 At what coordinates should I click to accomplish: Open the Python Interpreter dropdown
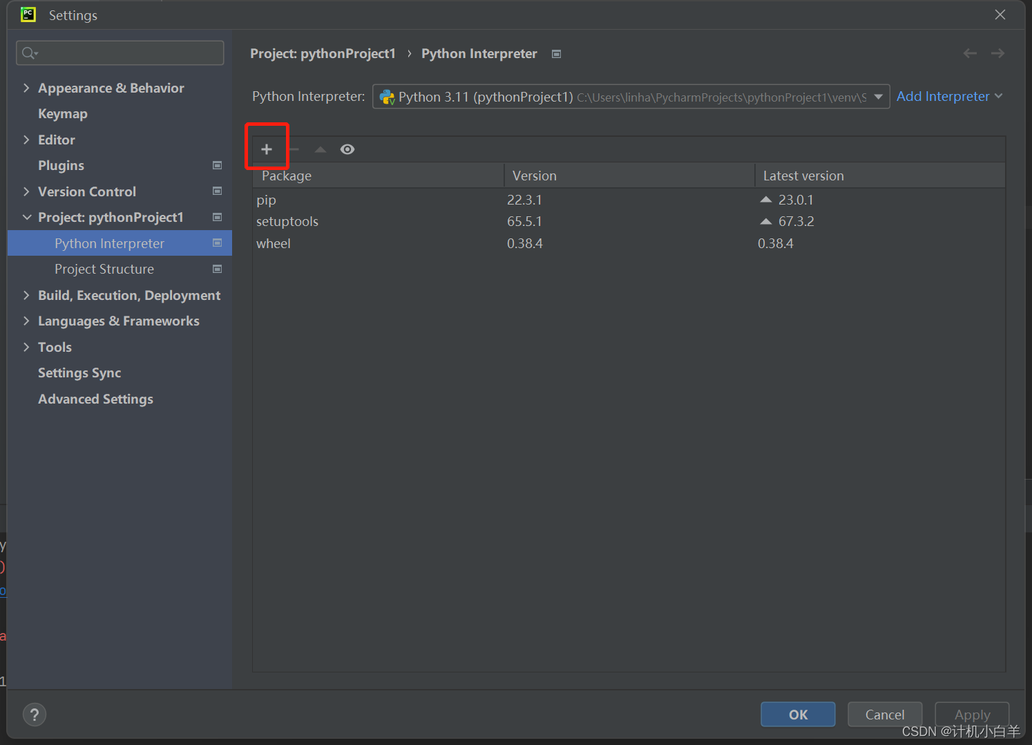pos(631,97)
